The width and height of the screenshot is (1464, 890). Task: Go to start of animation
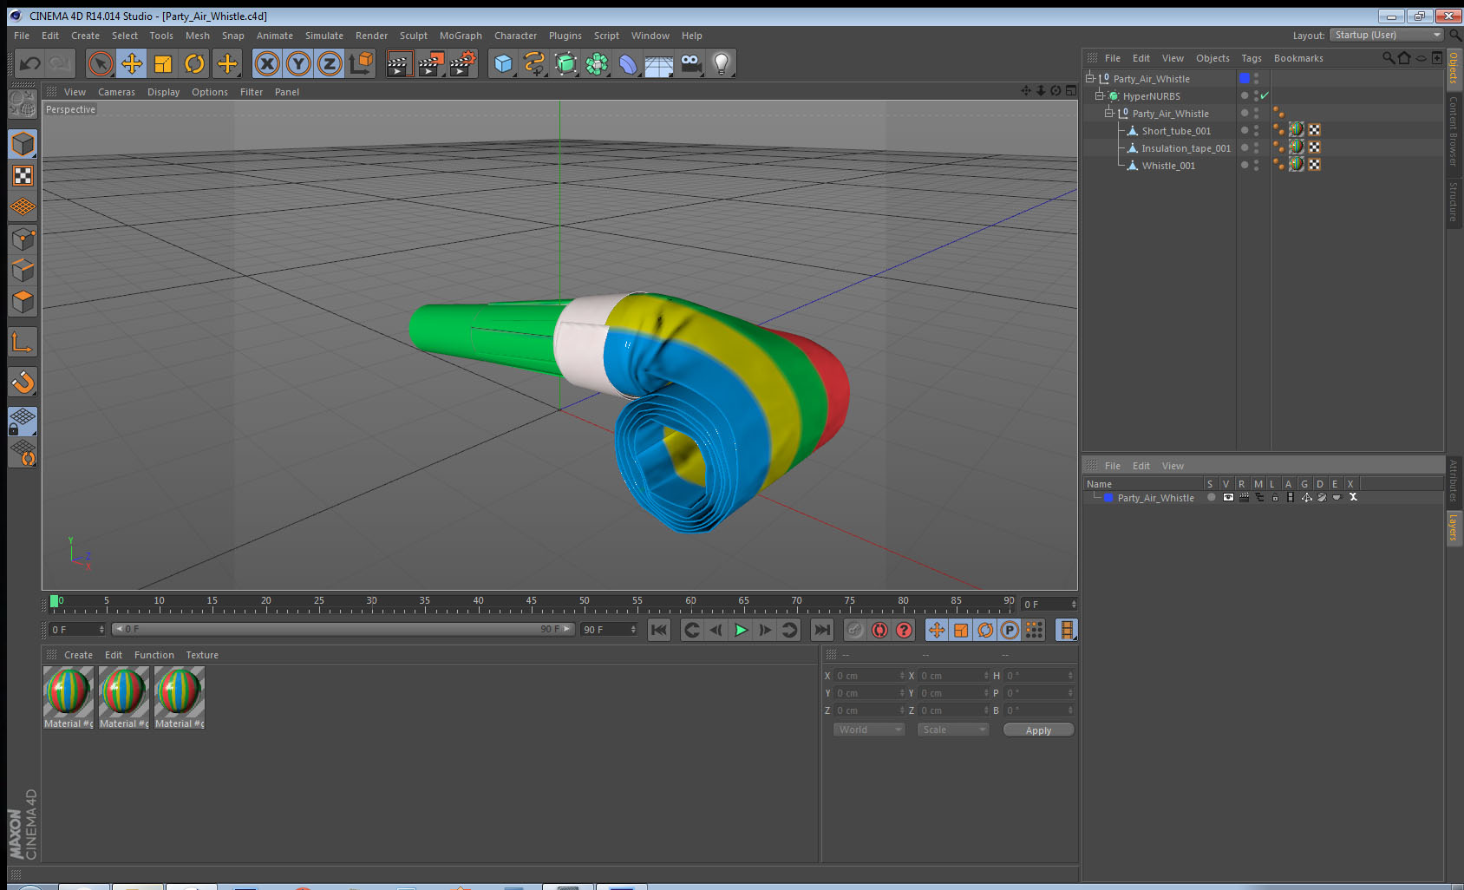(659, 630)
